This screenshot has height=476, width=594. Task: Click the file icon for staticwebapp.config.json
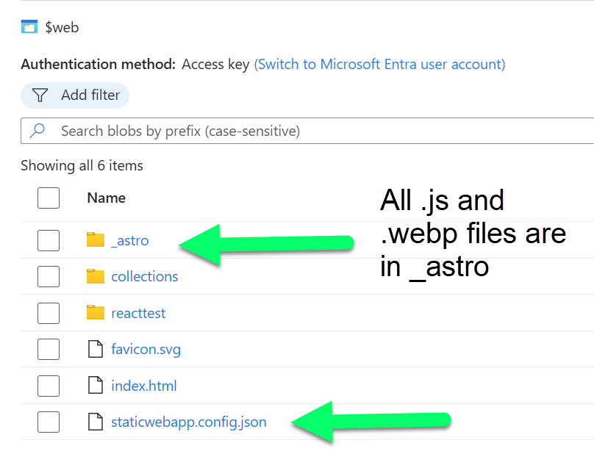coord(96,422)
